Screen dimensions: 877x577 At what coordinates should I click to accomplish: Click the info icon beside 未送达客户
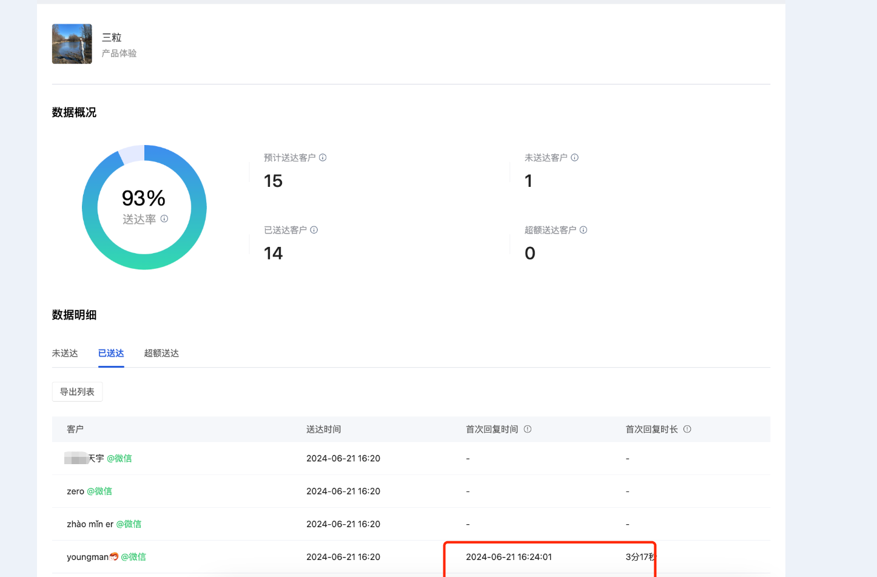click(x=574, y=158)
